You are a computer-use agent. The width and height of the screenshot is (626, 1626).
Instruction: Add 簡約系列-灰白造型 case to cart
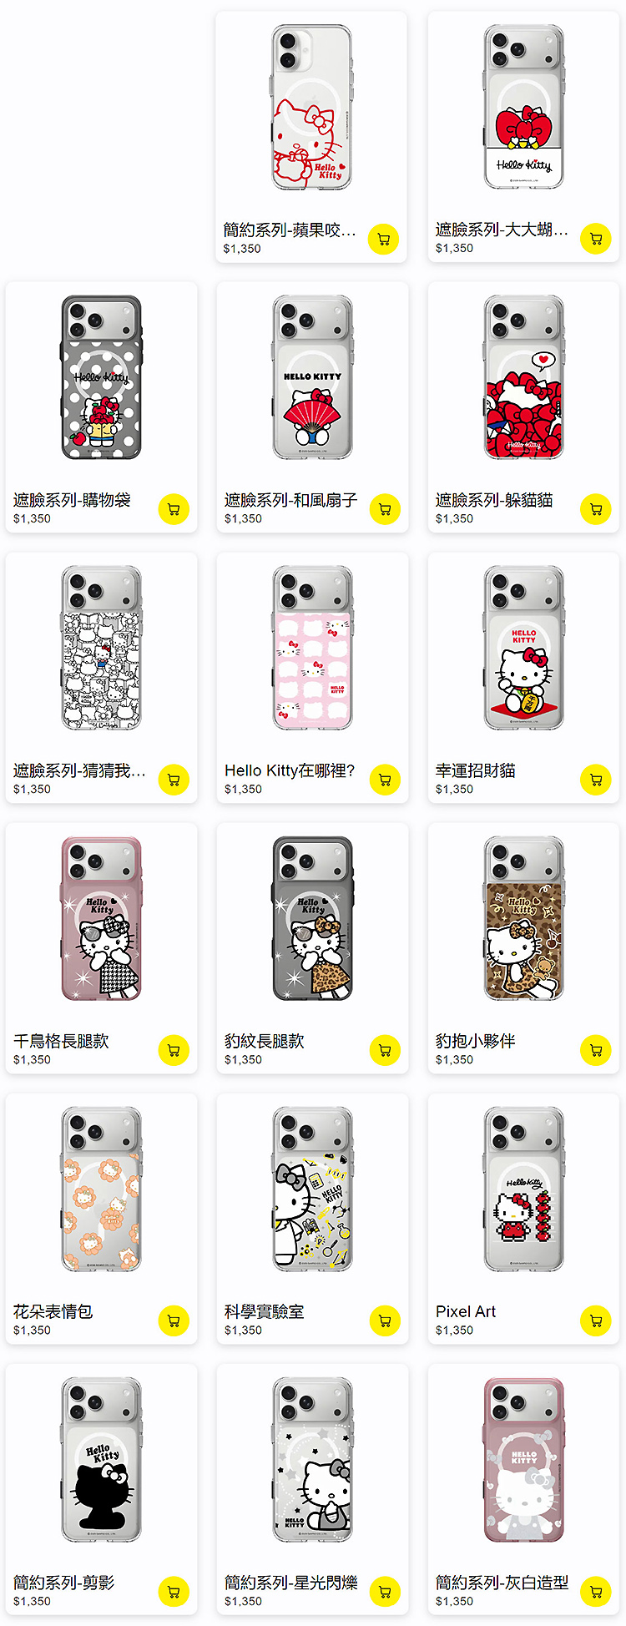596,1592
